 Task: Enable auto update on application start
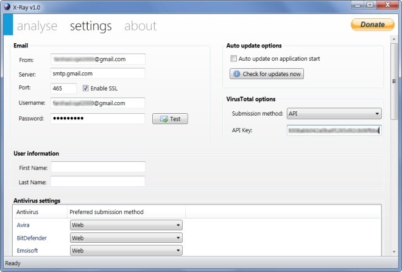coord(233,58)
